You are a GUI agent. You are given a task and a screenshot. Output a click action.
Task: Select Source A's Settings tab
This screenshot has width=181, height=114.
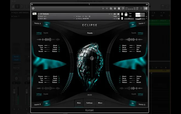pyautogui.click(x=39, y=33)
